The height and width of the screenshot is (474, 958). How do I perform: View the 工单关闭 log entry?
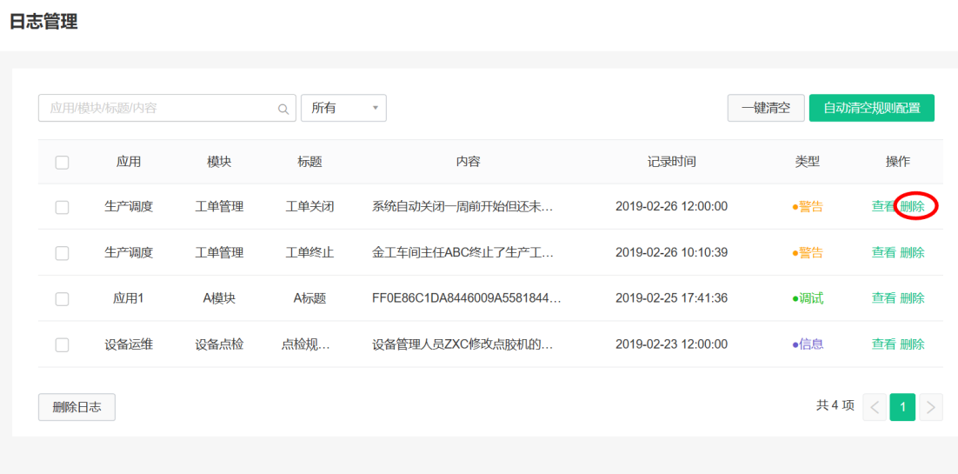click(x=883, y=207)
